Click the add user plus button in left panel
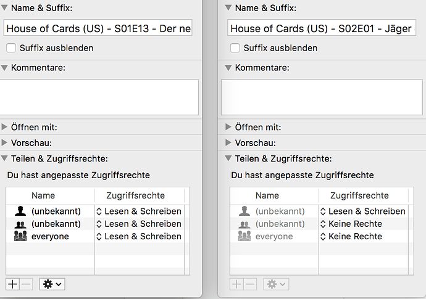Viewport: 426px width, 299px height. coord(12,284)
